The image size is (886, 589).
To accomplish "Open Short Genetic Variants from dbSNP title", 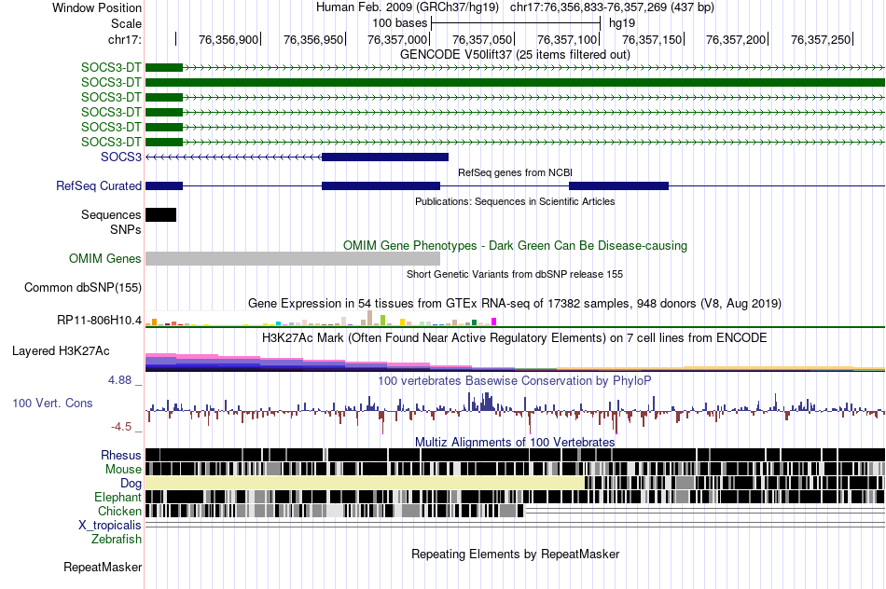I will [515, 274].
